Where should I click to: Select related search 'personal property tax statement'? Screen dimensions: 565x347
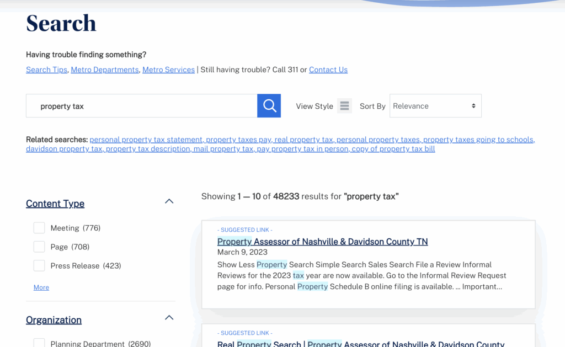(146, 140)
